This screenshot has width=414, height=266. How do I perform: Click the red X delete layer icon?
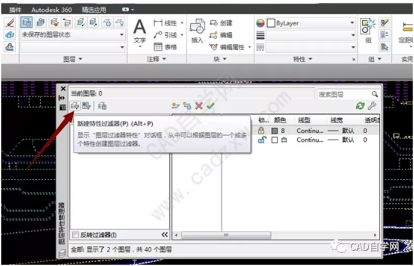tap(199, 106)
